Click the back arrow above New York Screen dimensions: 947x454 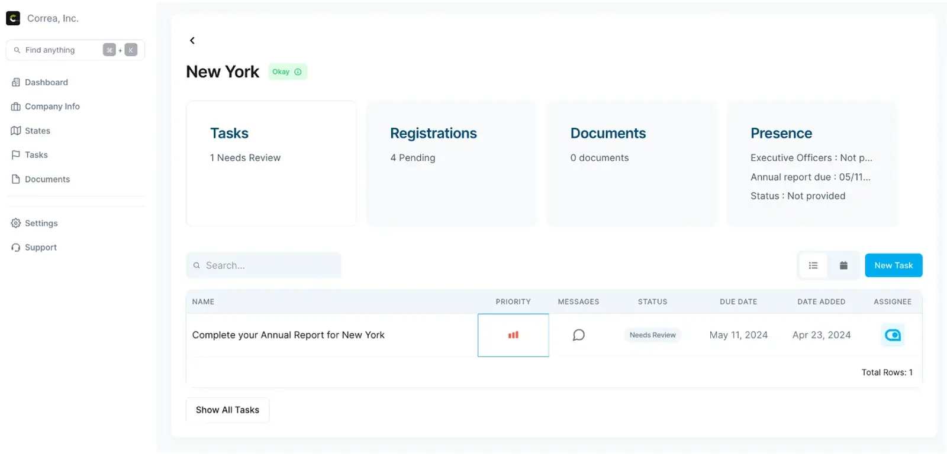click(x=192, y=40)
